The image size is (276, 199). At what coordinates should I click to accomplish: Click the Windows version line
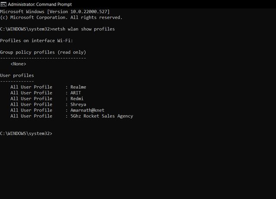point(55,12)
